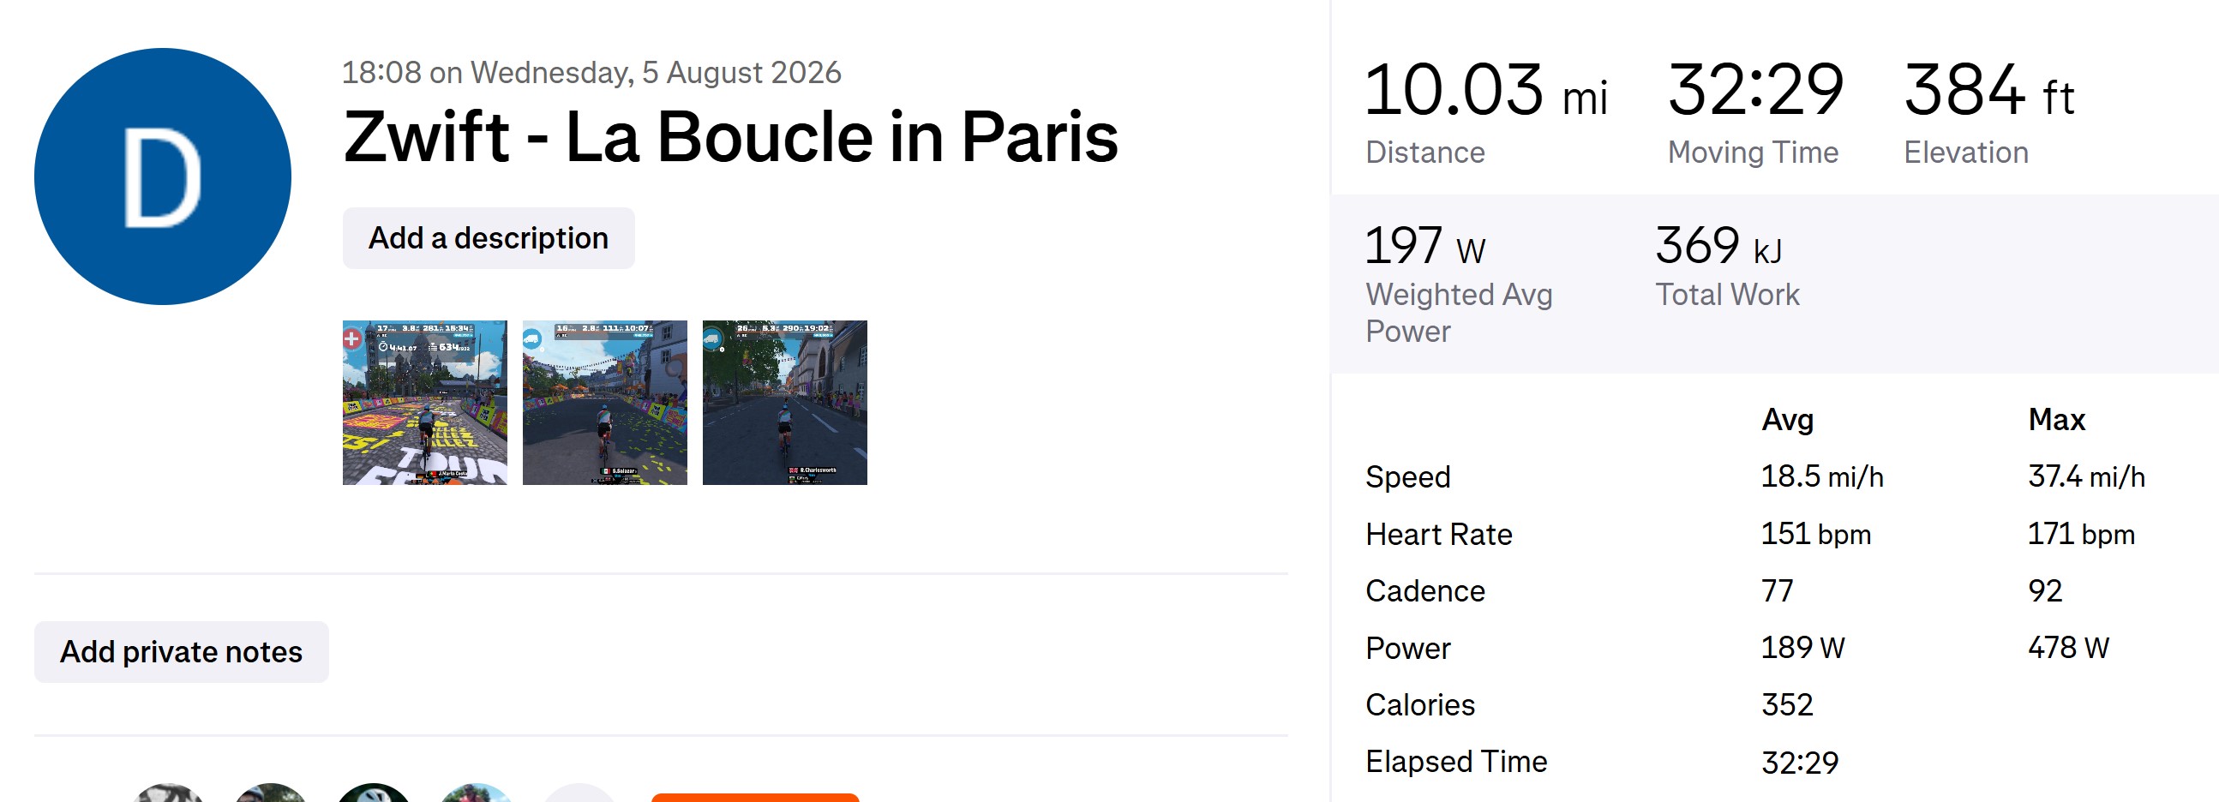The image size is (2219, 802).
Task: Click the fourth kudos avatar with blue sky
Action: (477, 793)
